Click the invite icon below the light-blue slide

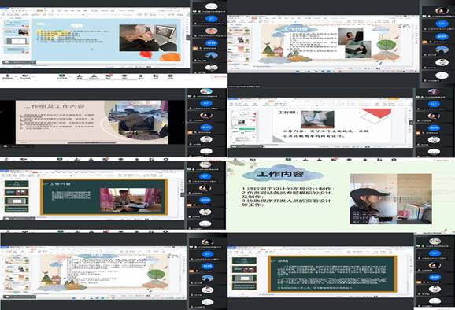[x=80, y=76]
